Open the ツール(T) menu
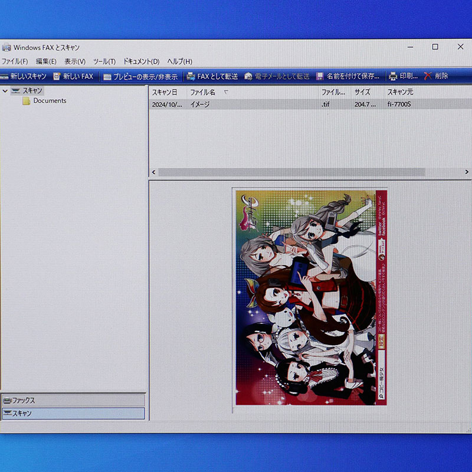Viewport: 472px width, 472px height. tap(104, 61)
